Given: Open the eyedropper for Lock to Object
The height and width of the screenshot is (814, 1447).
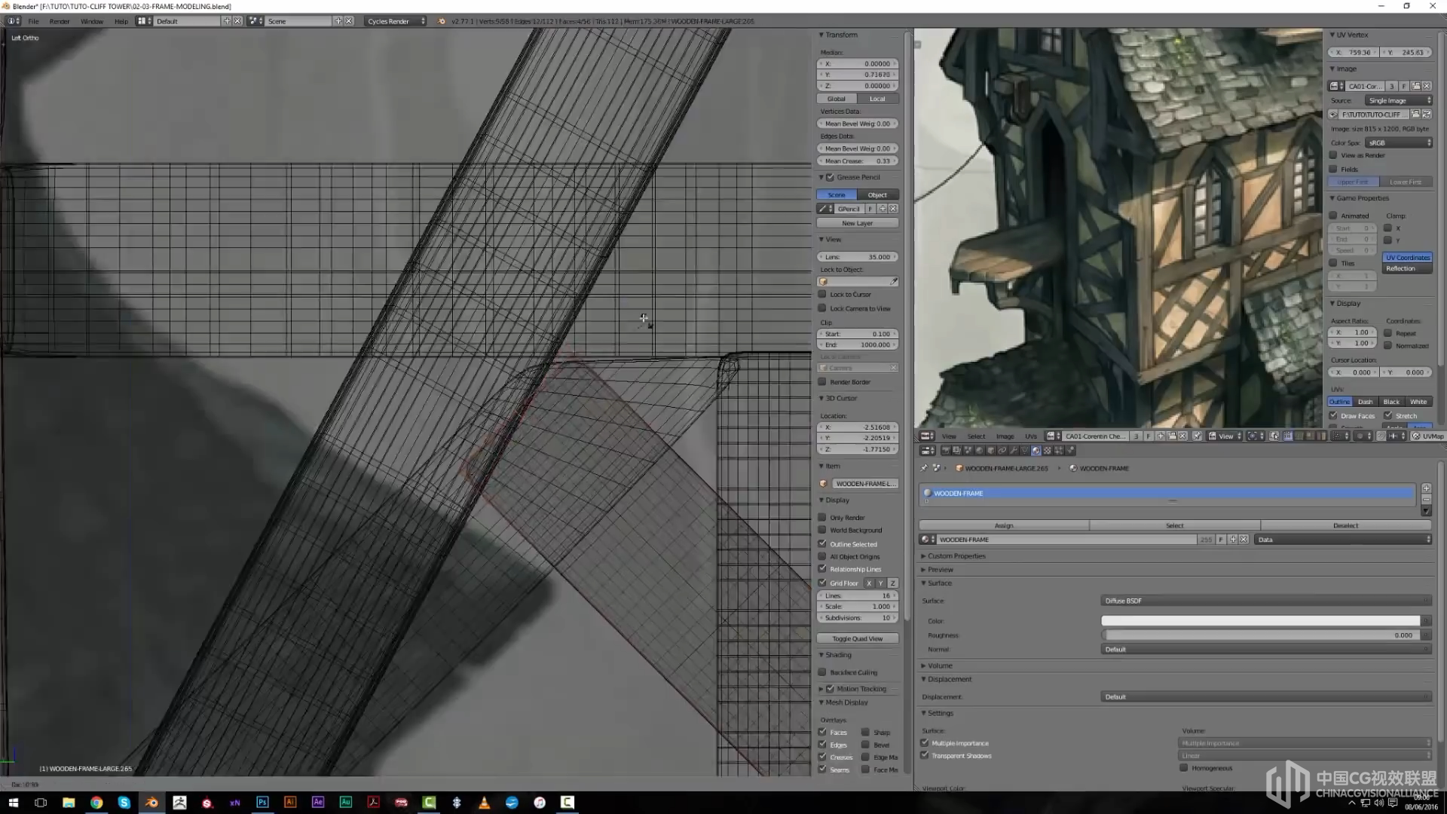Looking at the screenshot, I should click(894, 282).
